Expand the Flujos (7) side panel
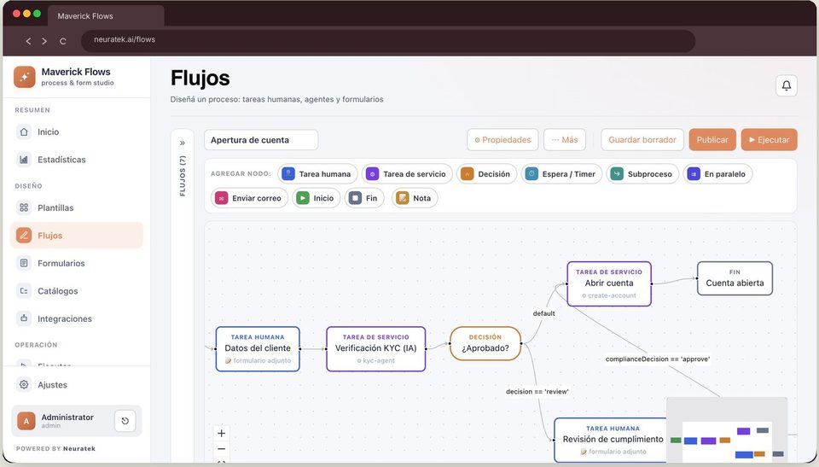 point(183,143)
